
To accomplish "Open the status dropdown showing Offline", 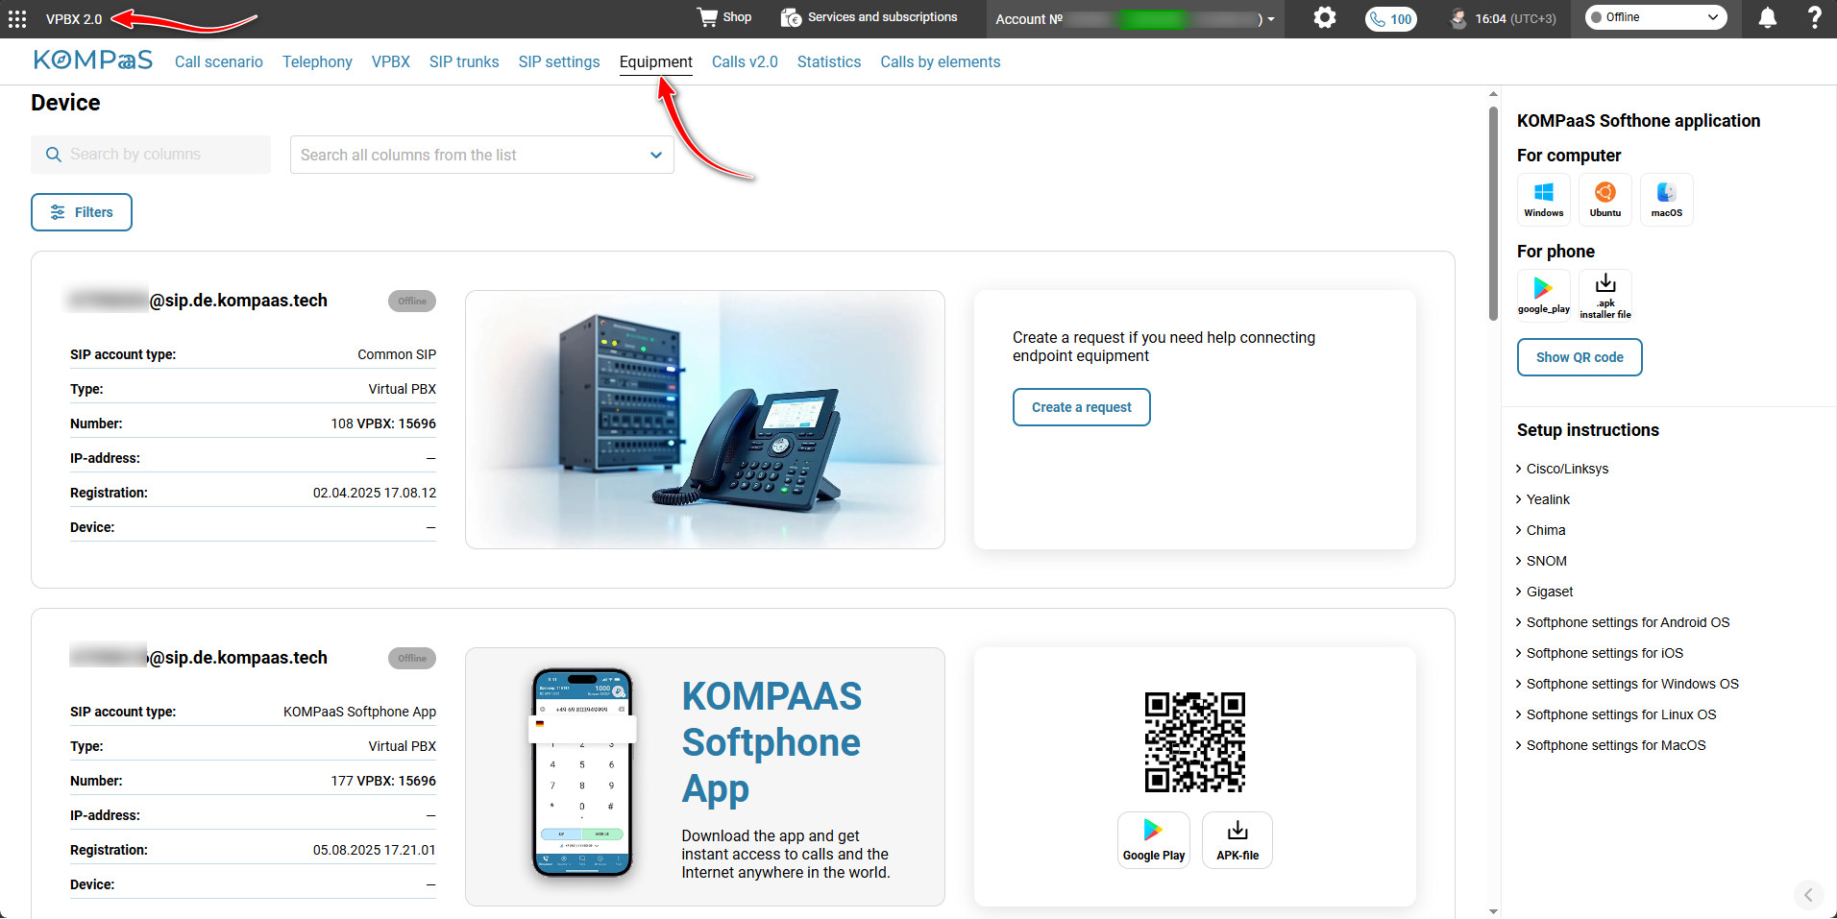I will 1655,17.
